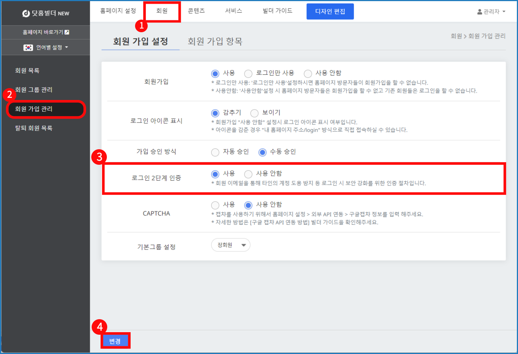
Task: Open 빌더 가이드 menu item
Action: pyautogui.click(x=277, y=11)
